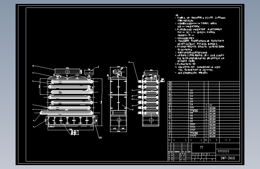Click the drawing number DW7-3X0.8

point(228,158)
